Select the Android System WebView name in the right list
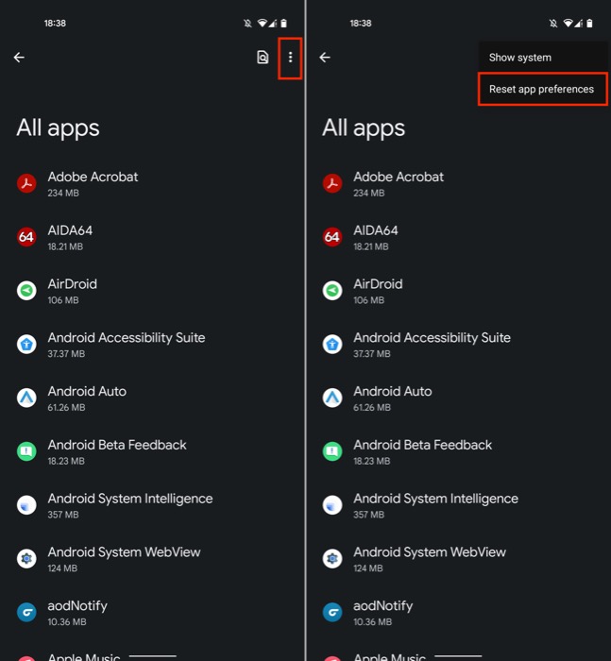Viewport: 611px width, 661px height. [x=430, y=552]
